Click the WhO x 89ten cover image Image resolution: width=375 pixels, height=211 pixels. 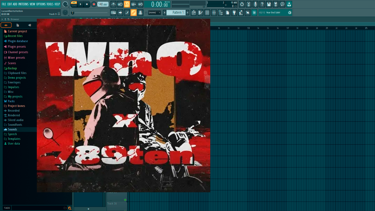[124, 105]
